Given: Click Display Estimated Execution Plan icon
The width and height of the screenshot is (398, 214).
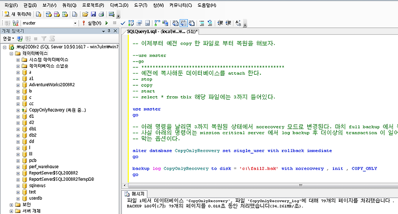Looking at the screenshot, I should point(131,23).
